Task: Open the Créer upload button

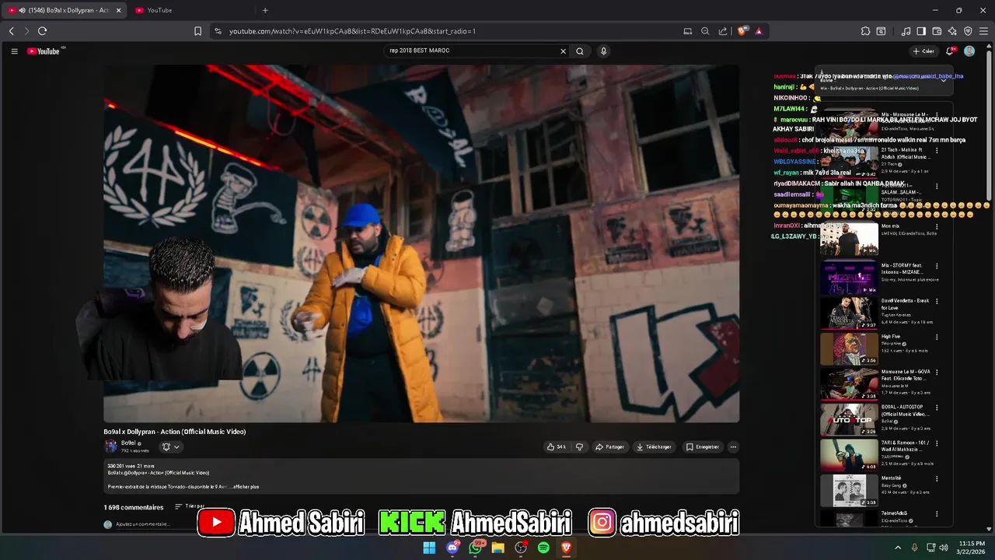Action: 923,51
